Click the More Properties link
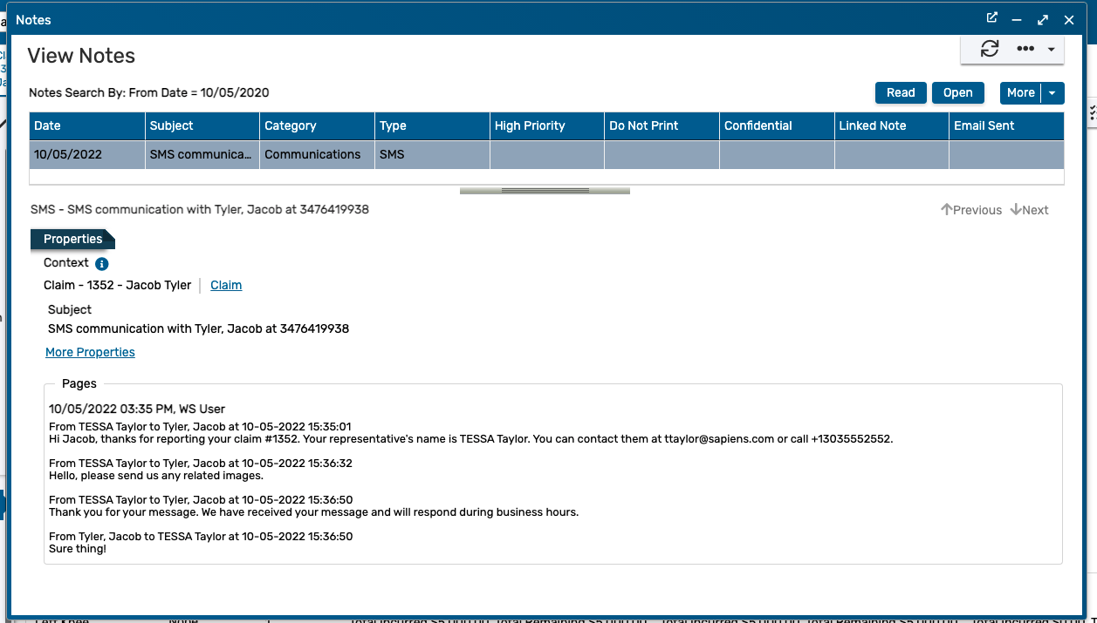This screenshot has height=623, width=1097. point(90,352)
